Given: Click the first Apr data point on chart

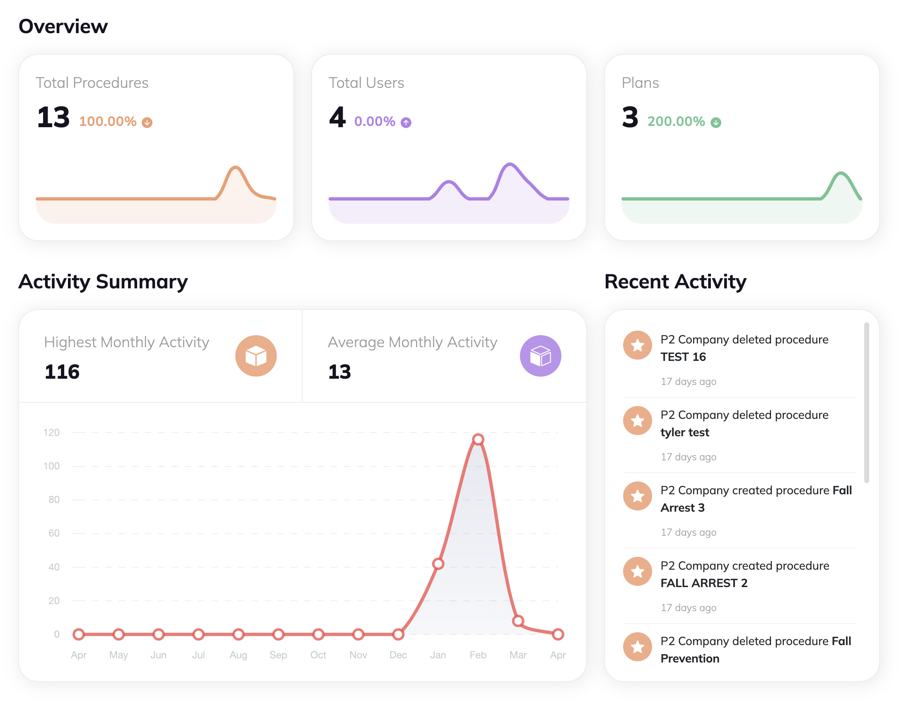Looking at the screenshot, I should (x=79, y=634).
